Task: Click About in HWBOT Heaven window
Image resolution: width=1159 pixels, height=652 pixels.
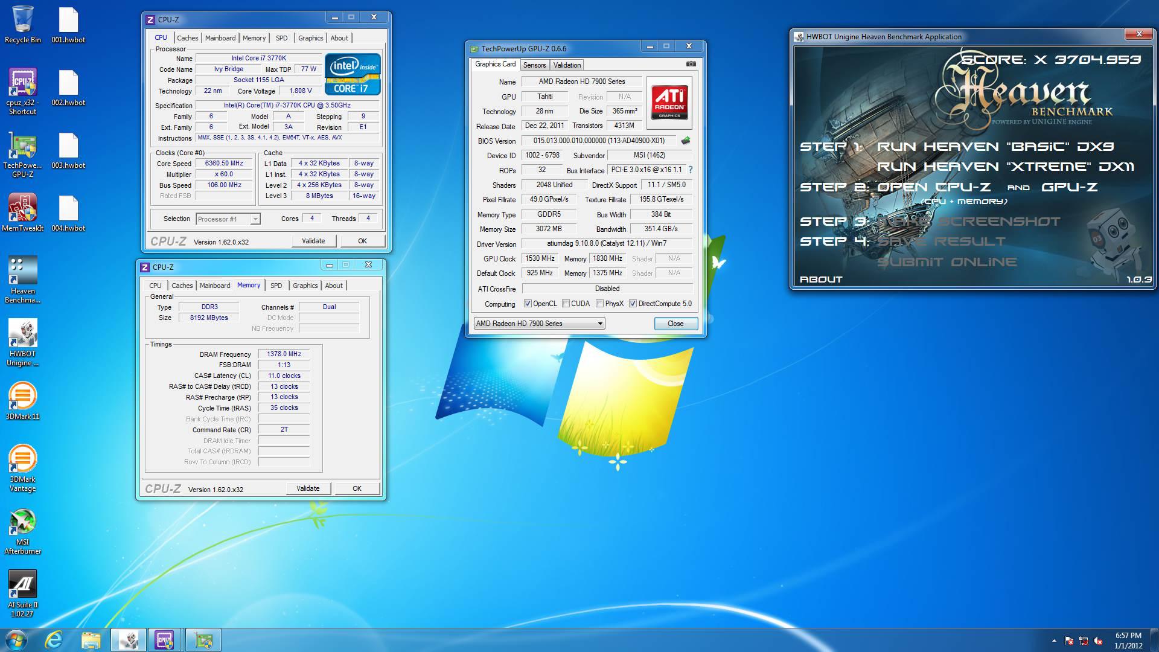Action: [821, 280]
